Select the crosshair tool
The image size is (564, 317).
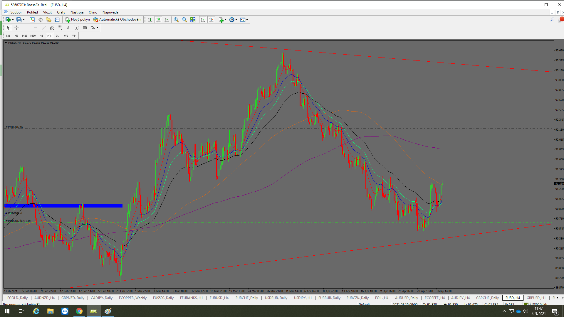coord(17,28)
